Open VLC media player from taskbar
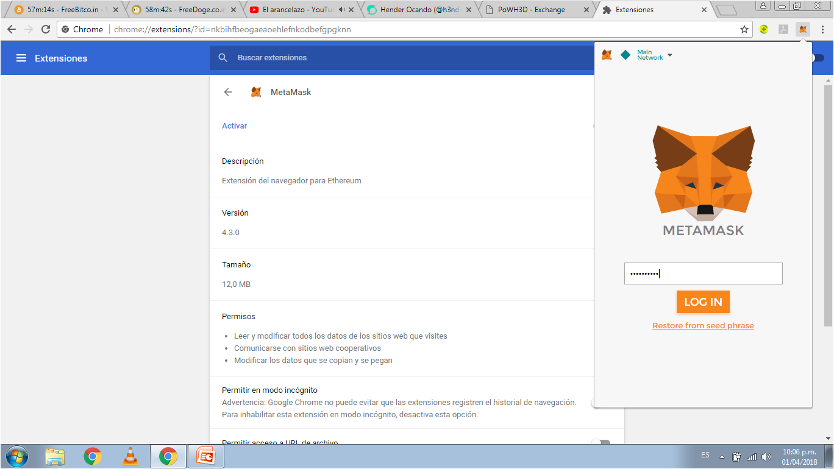Screen dimensions: 834x469 coord(130,456)
